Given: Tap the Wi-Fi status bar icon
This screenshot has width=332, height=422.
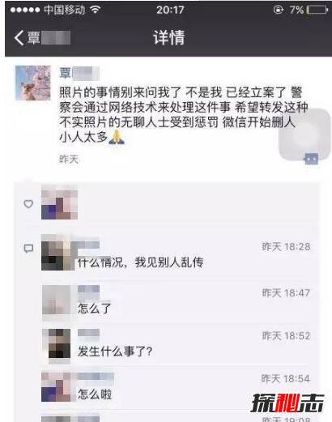Looking at the screenshot, I should (x=96, y=10).
